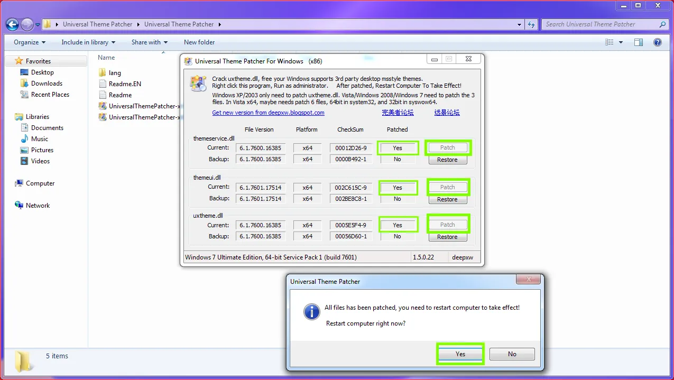This screenshot has height=380, width=674.
Task: Click the folder icon in address bar
Action: click(48, 24)
